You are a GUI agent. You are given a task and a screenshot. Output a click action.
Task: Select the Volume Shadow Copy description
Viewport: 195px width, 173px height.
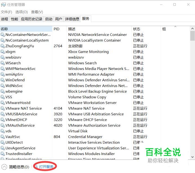tap(87, 97)
